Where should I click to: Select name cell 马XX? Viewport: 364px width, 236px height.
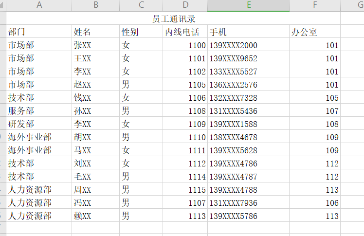[96, 150]
